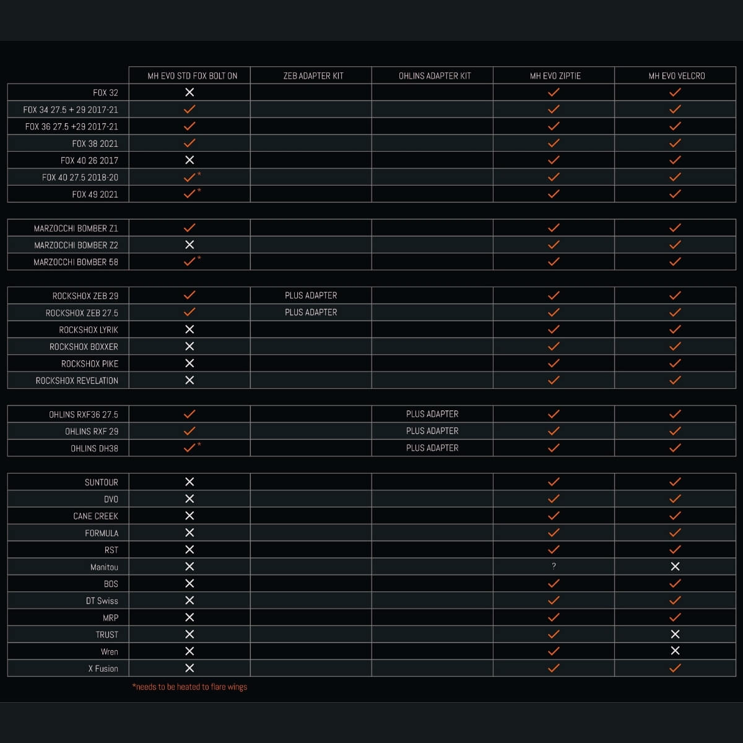Click PLUS ADAPTER in the OHLINS RXF 29 row
The width and height of the screenshot is (743, 743).
(x=432, y=431)
